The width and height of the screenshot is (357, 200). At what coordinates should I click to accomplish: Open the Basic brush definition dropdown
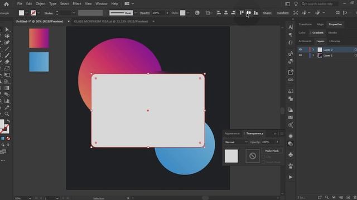[x=136, y=13]
